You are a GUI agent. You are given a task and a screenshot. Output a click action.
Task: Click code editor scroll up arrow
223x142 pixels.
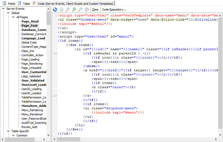point(220,16)
